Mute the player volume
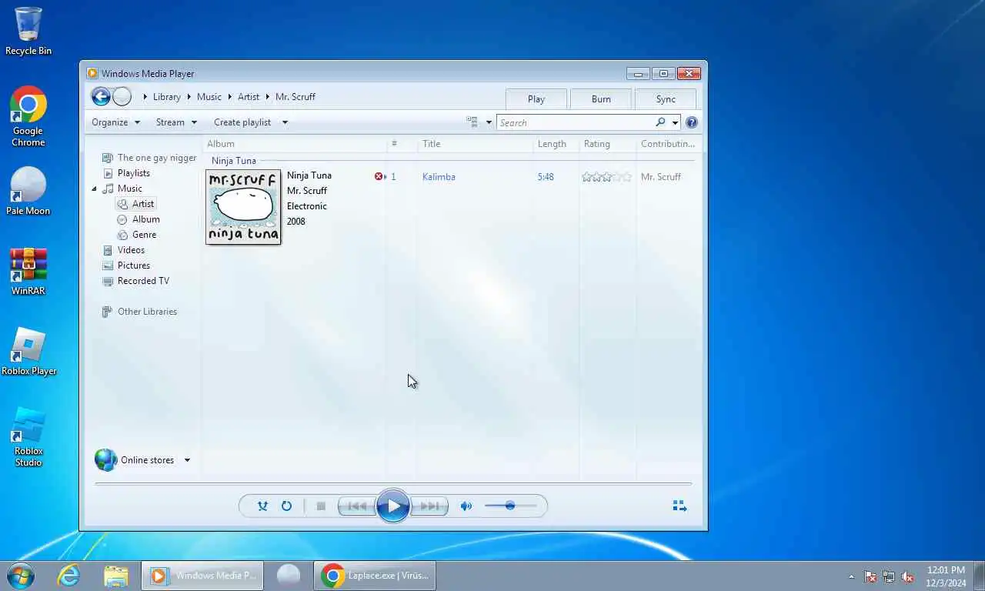This screenshot has height=591, width=985. [x=466, y=506]
